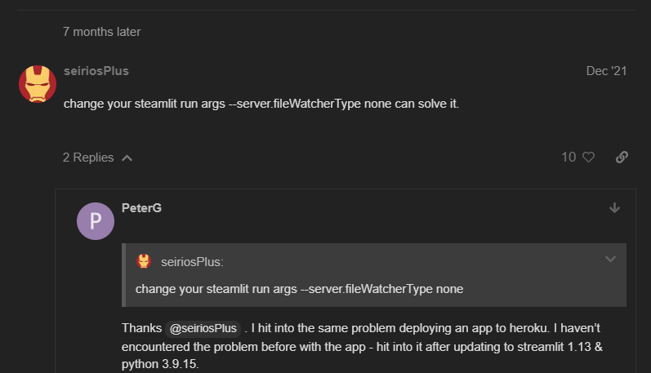This screenshot has width=651, height=373.
Task: Click the quoted 'change your steamlit run args' text
Action: click(x=299, y=289)
